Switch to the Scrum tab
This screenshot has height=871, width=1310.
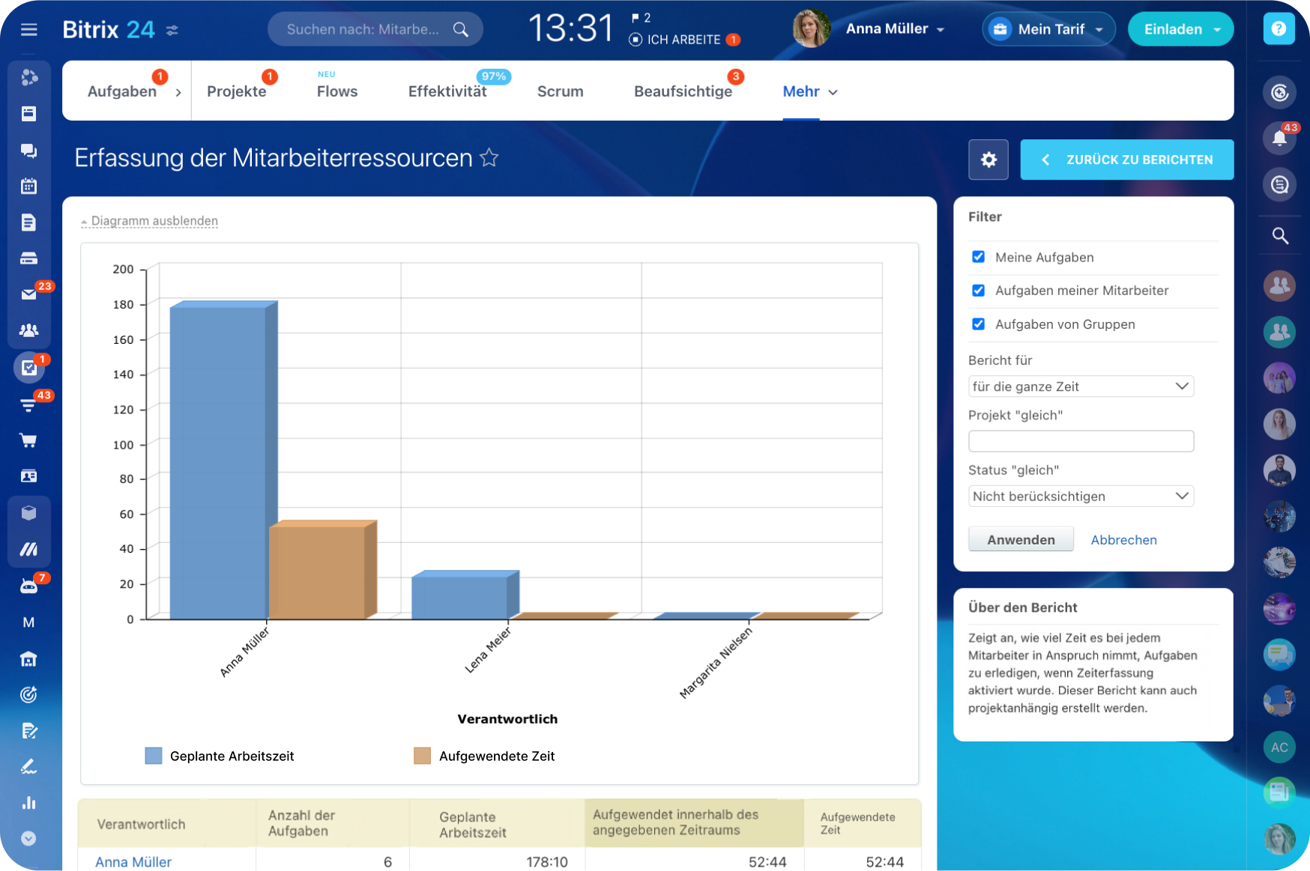[x=560, y=91]
